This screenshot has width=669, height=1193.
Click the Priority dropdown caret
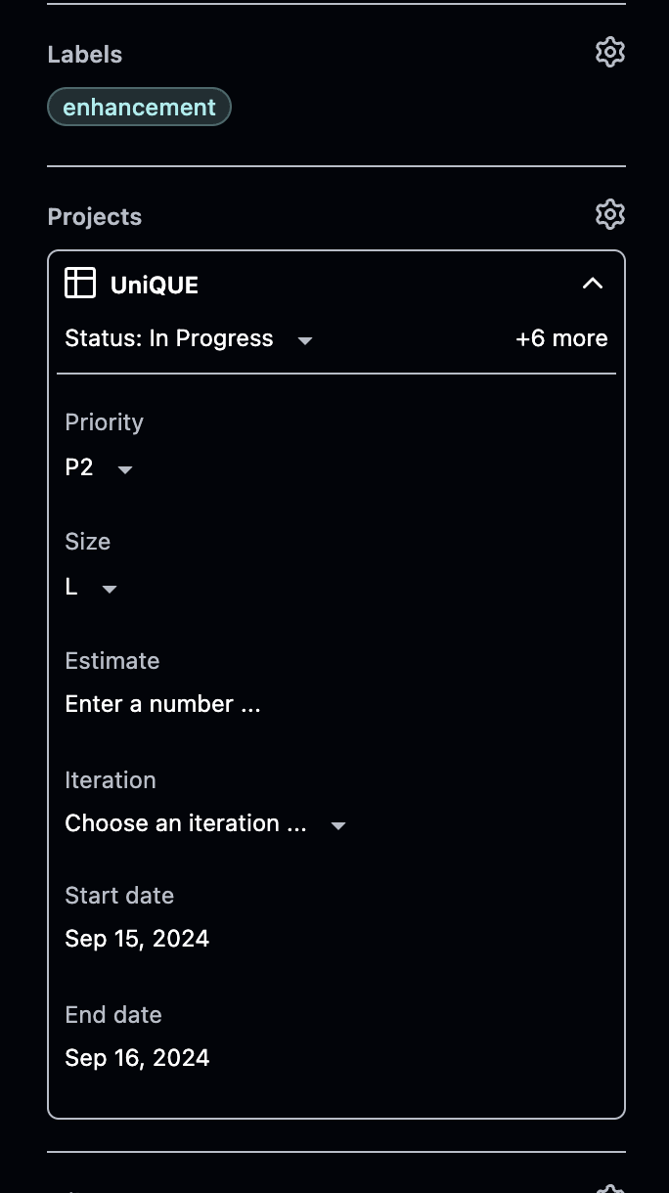tap(124, 469)
